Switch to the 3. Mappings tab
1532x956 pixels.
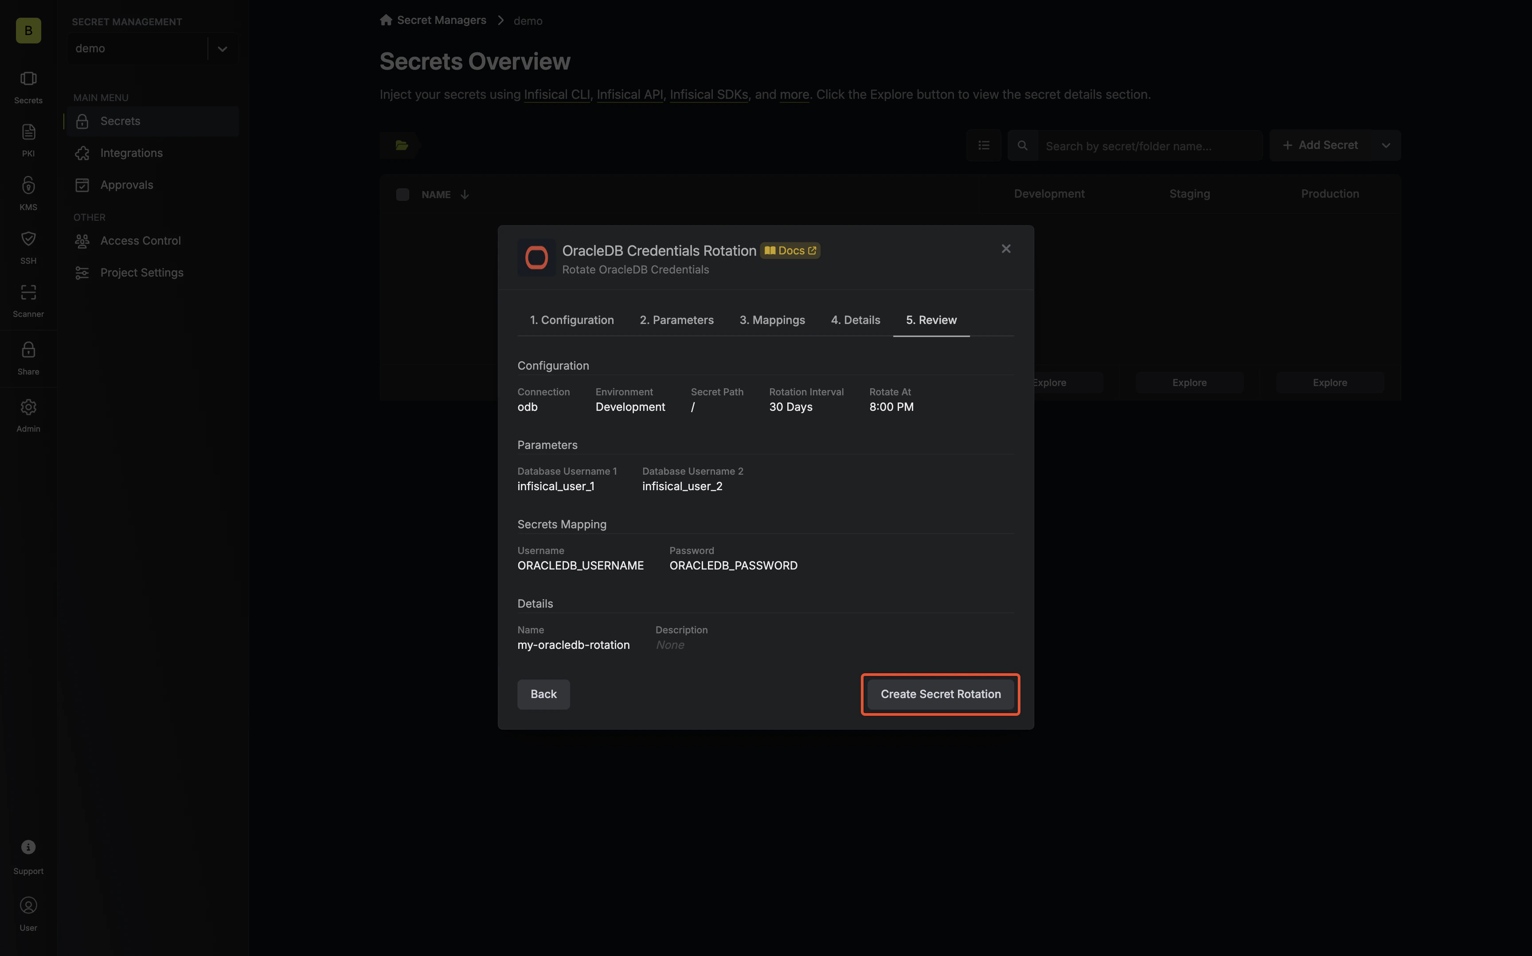772,320
